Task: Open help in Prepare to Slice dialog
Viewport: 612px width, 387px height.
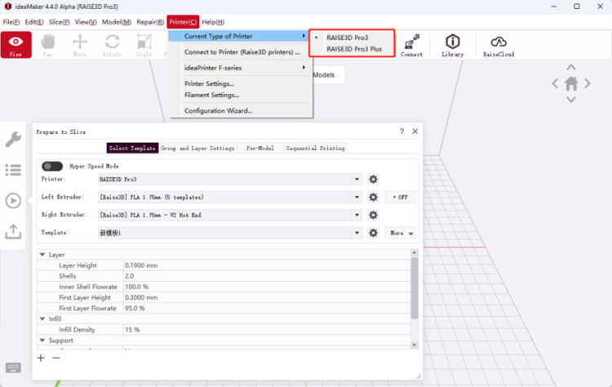Action: click(x=401, y=131)
